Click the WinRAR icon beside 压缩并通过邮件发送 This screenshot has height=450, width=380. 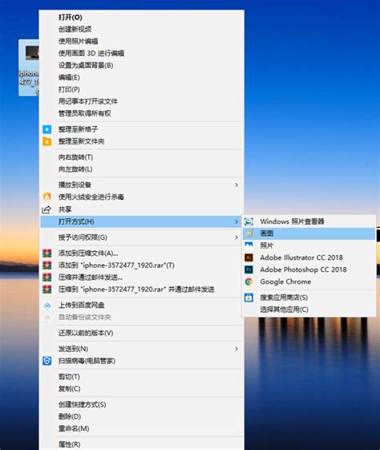click(x=47, y=278)
